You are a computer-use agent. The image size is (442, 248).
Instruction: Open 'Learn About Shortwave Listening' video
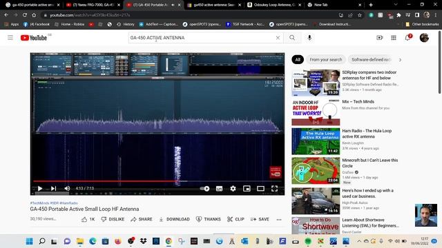click(370, 223)
